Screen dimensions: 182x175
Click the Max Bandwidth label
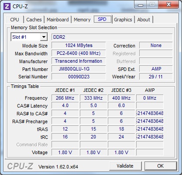pos(31,54)
